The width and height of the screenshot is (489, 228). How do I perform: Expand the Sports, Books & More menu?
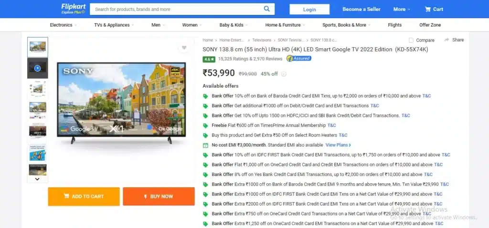[x=347, y=25]
